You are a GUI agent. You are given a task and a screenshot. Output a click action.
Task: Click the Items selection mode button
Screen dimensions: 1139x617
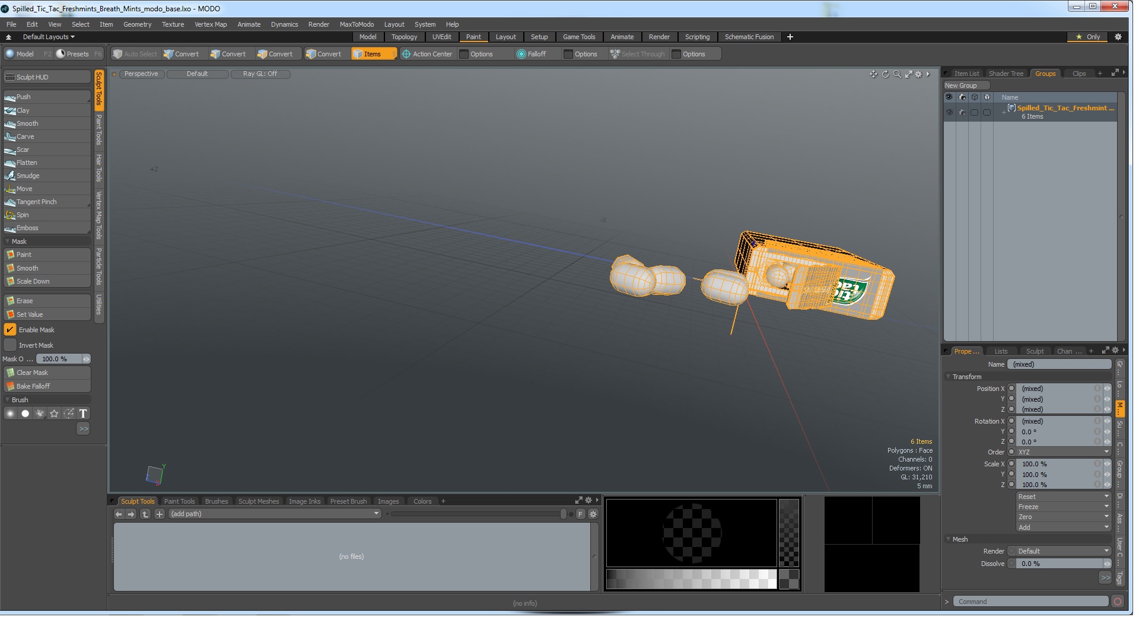[374, 54]
